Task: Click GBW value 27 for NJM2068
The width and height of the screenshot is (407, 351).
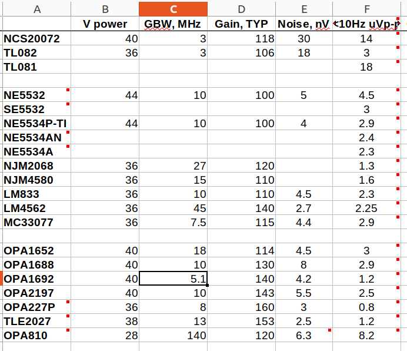Action: tap(173, 165)
